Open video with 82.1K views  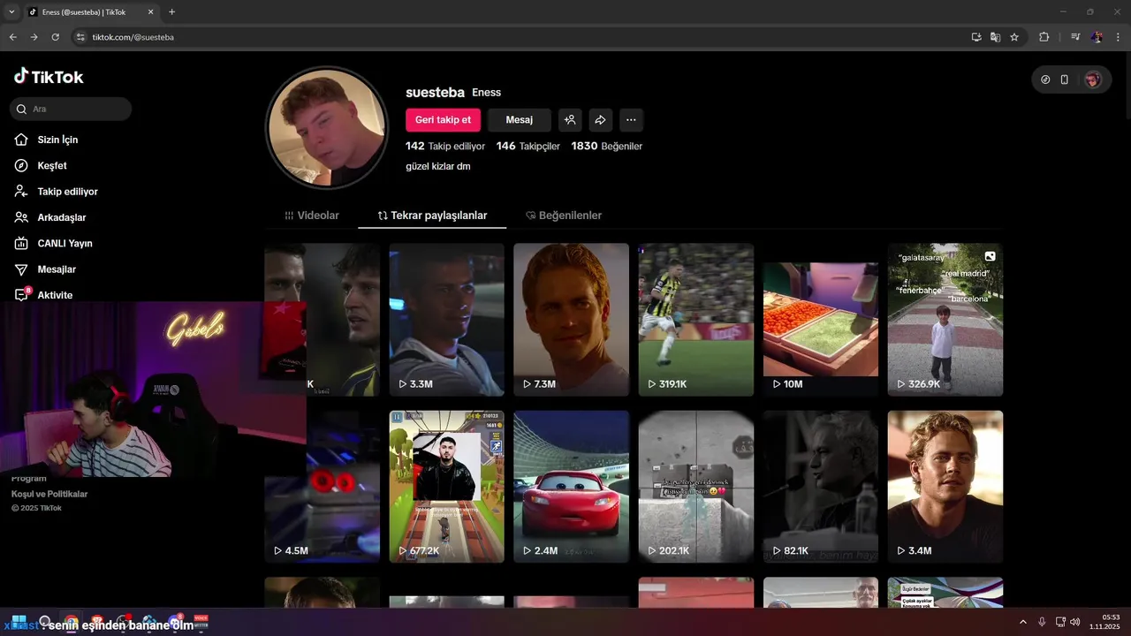pos(821,487)
